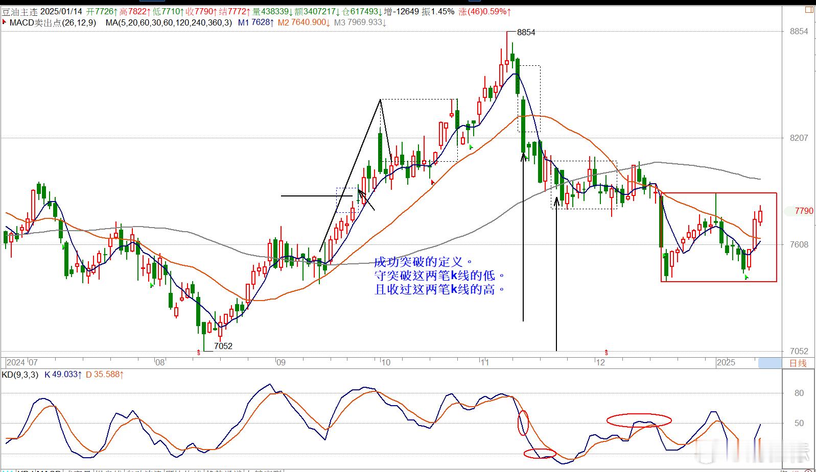This screenshot has height=472, width=816.
Task: Click the 2025 year marker on time axis
Action: pos(726,363)
